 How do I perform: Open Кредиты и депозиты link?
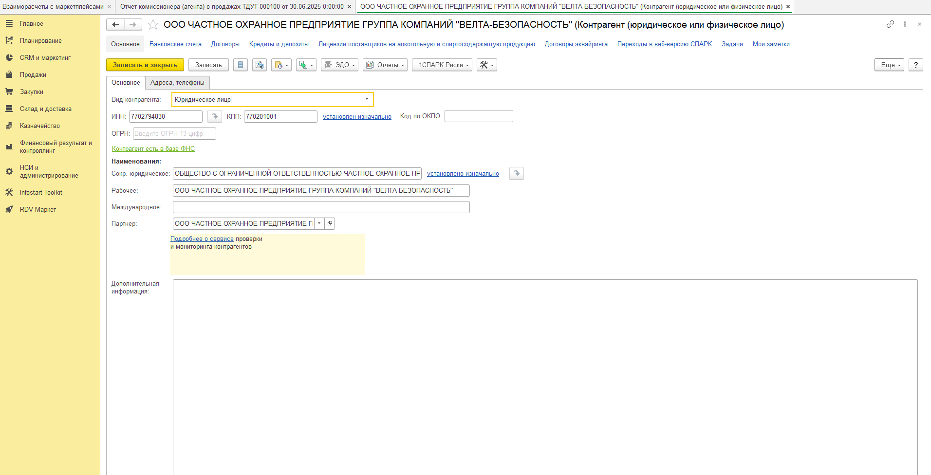coord(279,44)
